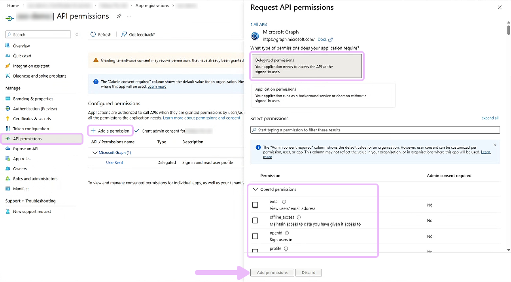Check the email permission checkbox

[x=255, y=205]
